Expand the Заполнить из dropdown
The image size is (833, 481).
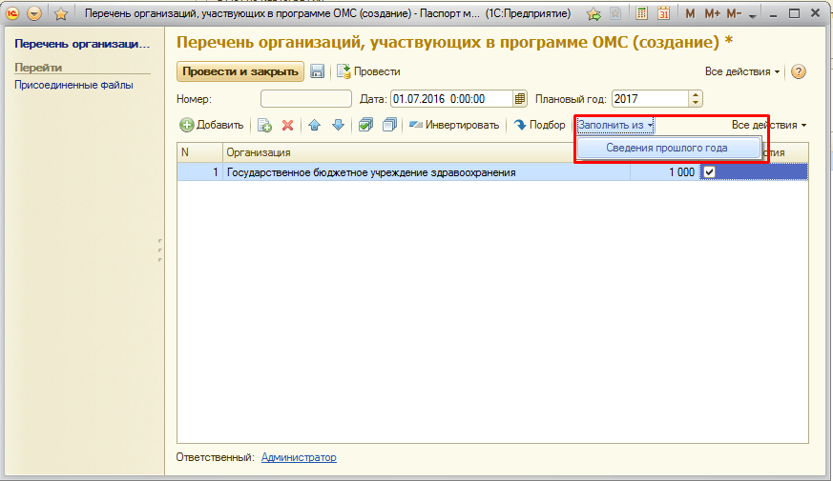click(615, 125)
